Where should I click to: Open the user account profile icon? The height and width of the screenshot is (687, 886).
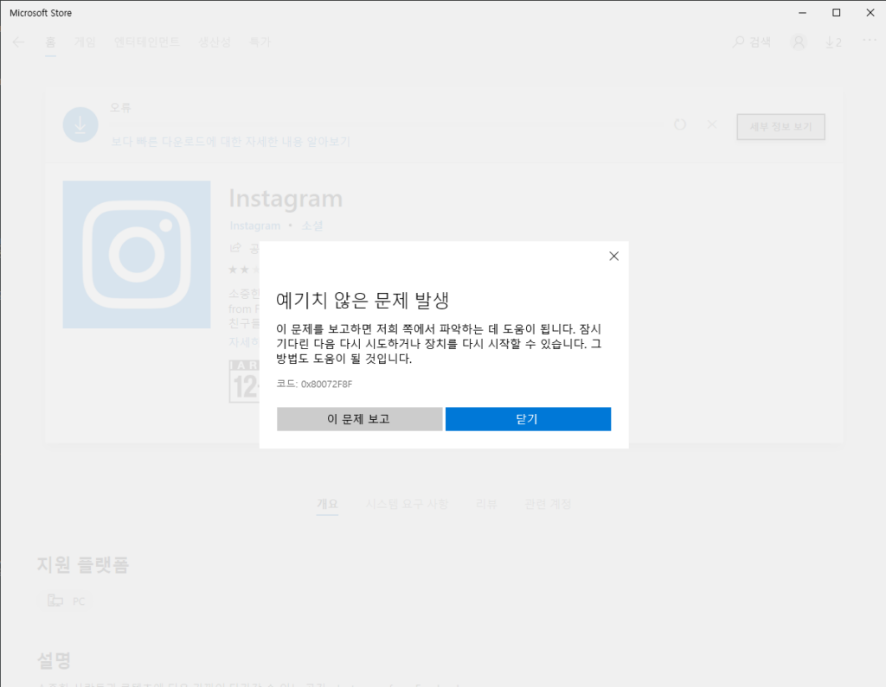click(798, 41)
